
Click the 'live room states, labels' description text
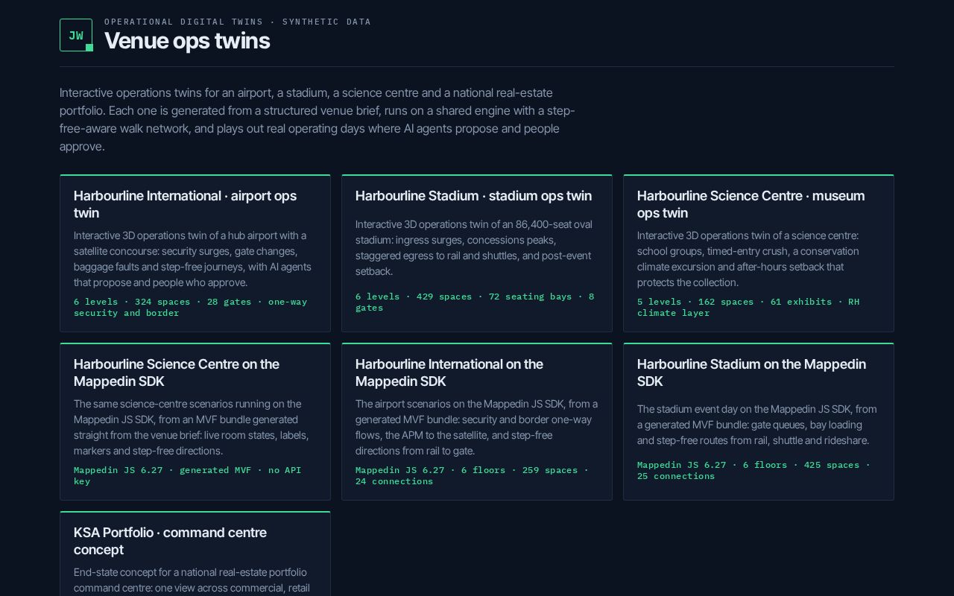pos(191,428)
